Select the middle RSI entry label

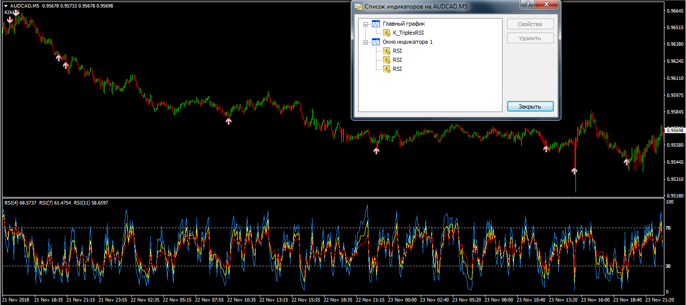[397, 60]
